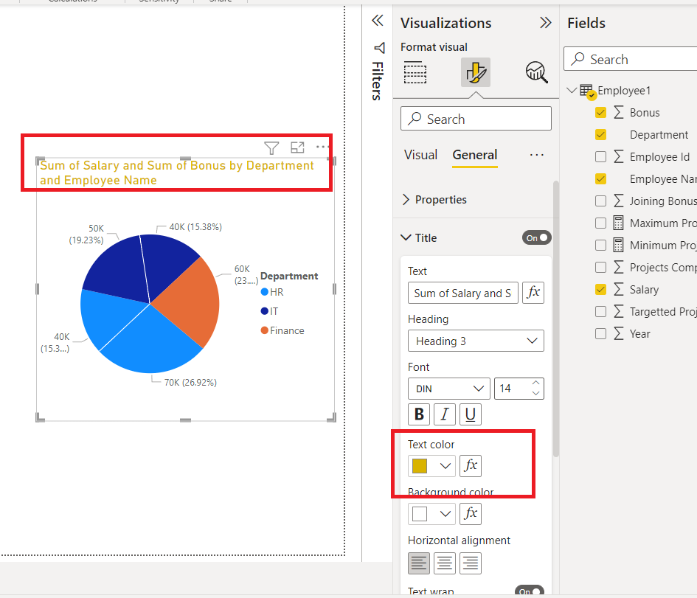Open Build visual fields icon
This screenshot has width=697, height=598.
click(x=415, y=72)
